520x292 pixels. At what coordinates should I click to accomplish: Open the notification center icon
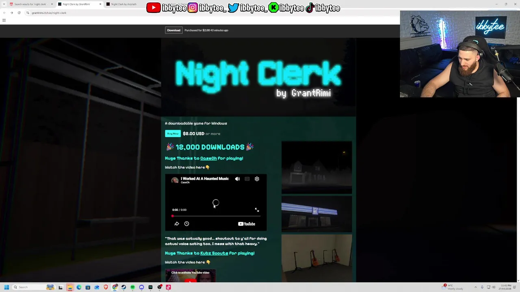[x=514, y=287]
